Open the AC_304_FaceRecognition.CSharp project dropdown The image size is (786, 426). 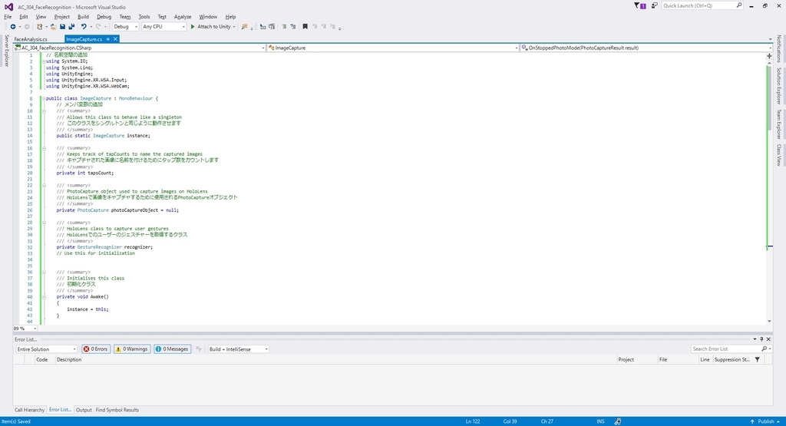(x=140, y=48)
